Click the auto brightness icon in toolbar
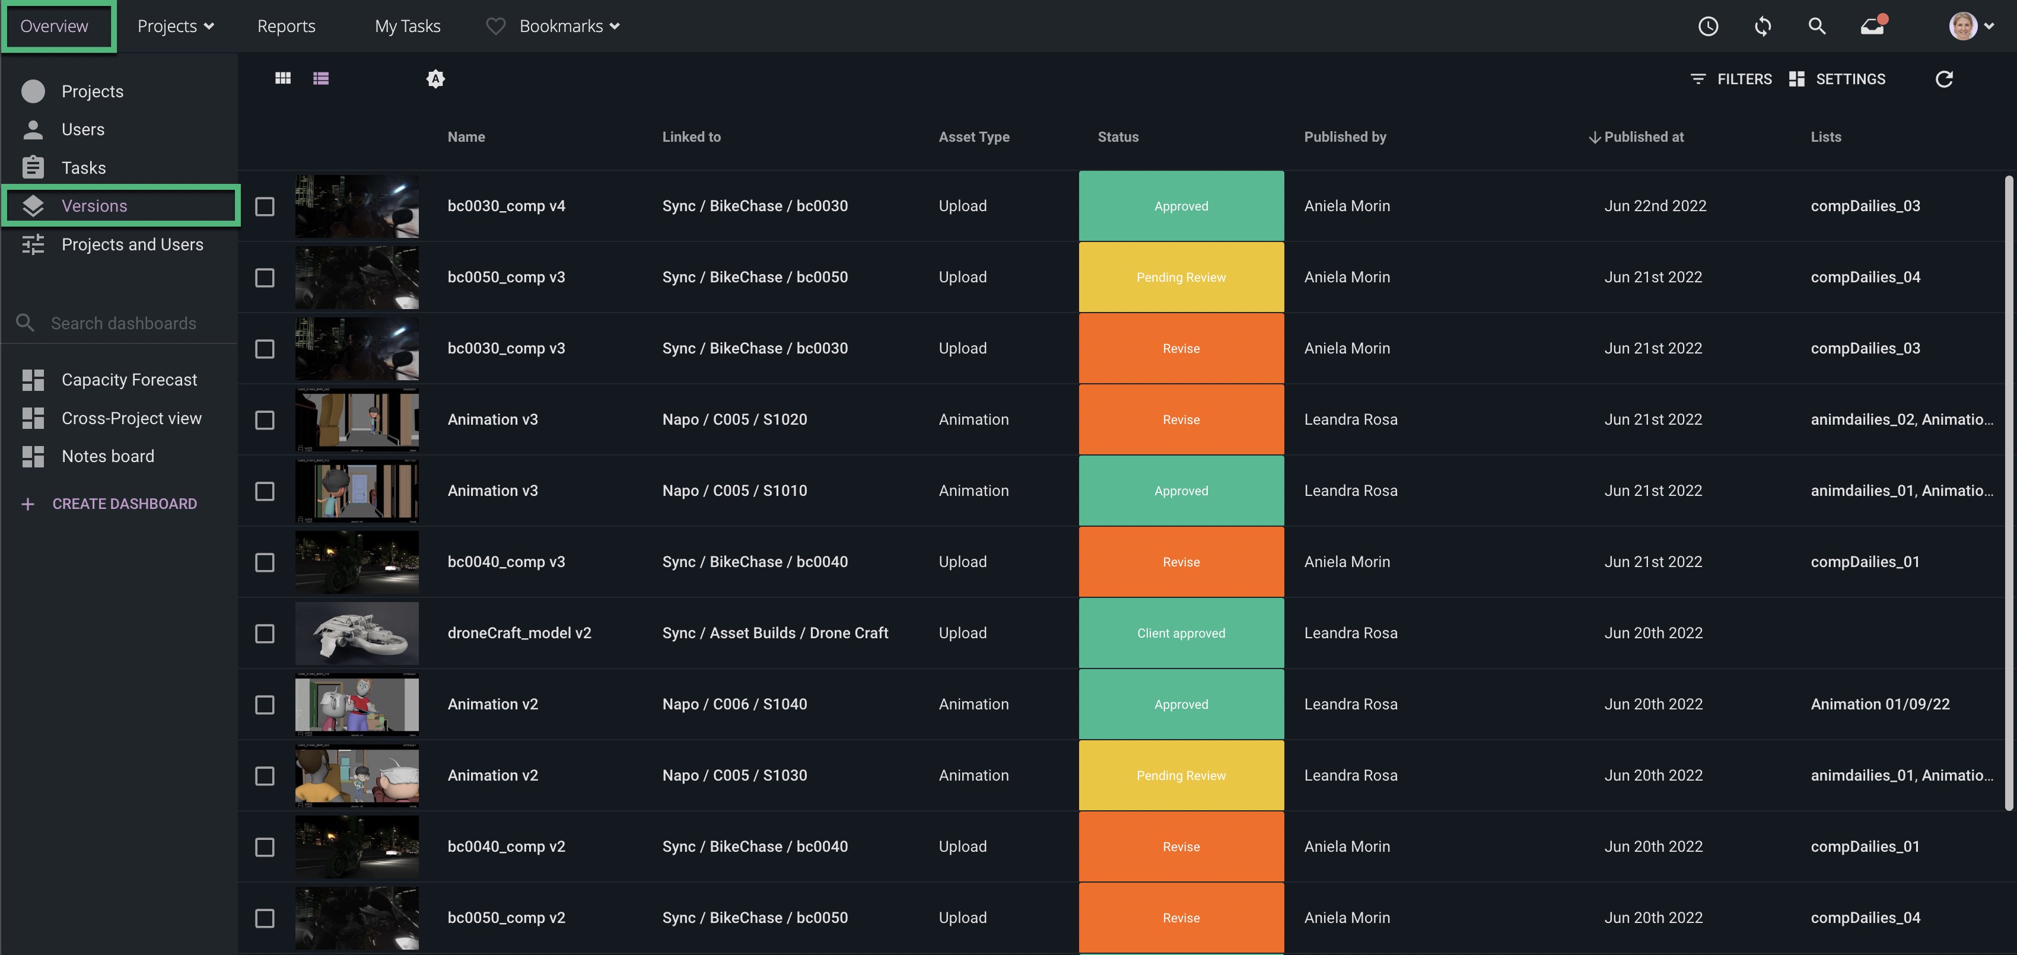 tap(435, 78)
